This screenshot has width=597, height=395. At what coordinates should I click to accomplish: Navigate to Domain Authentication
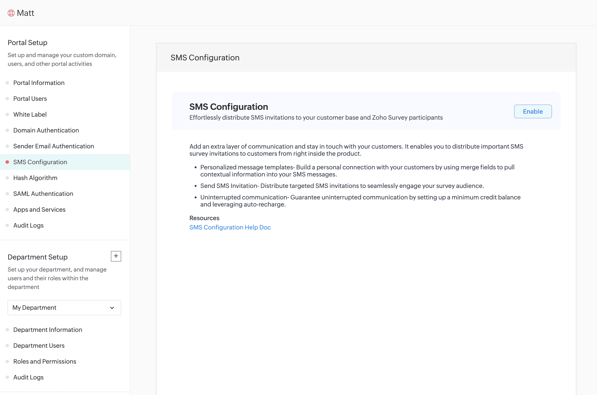coord(46,130)
